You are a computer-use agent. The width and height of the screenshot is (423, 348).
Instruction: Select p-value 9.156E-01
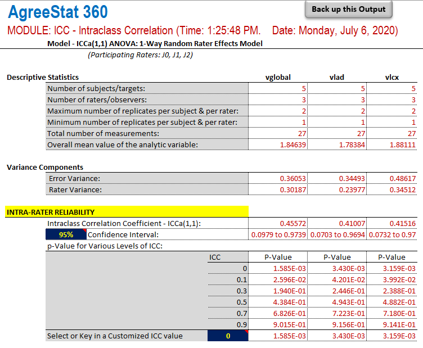coord(349,324)
